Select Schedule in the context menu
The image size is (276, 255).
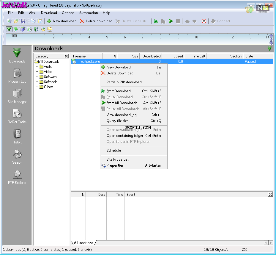[x=134, y=151]
